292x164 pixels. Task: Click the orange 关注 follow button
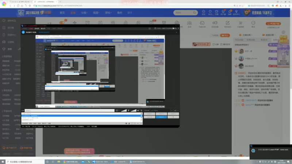tap(225, 35)
